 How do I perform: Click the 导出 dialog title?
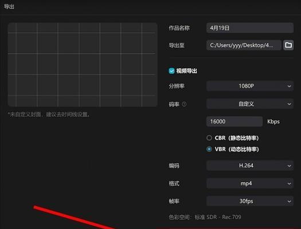coord(9,6)
